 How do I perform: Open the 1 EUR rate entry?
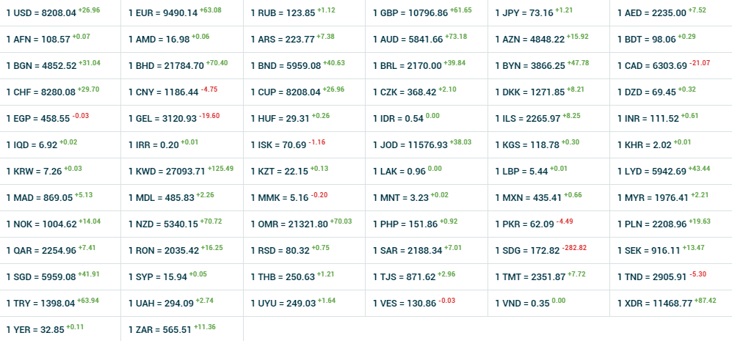[175, 13]
